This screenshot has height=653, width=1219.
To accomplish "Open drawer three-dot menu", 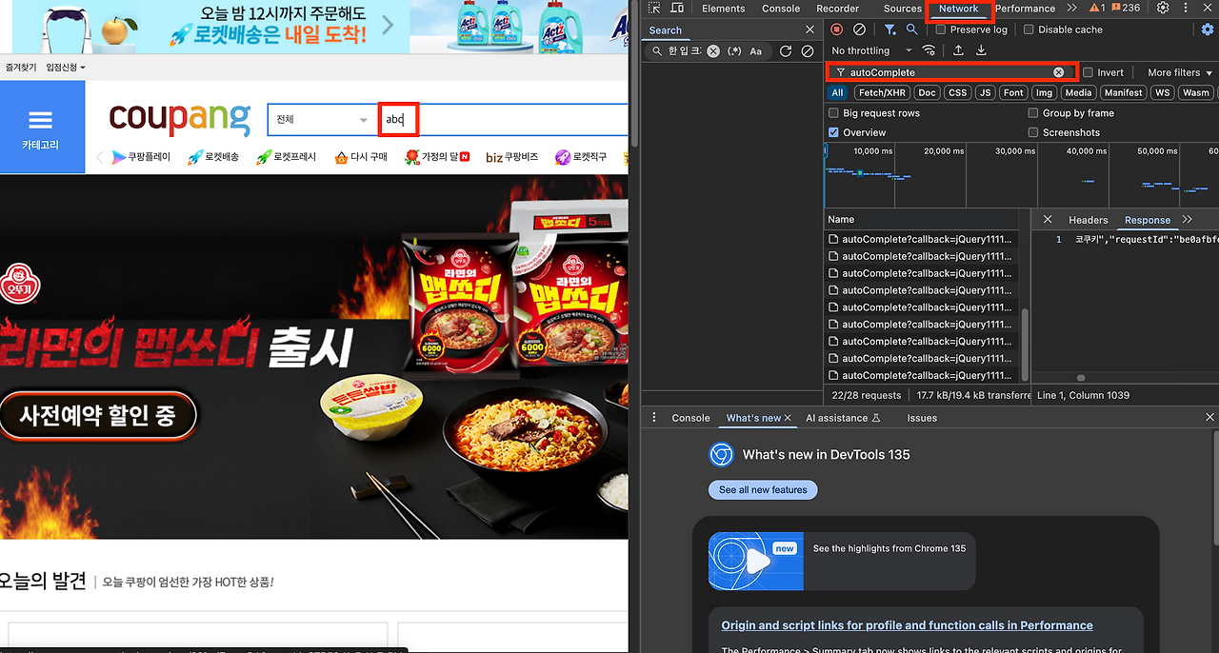I will tap(654, 418).
